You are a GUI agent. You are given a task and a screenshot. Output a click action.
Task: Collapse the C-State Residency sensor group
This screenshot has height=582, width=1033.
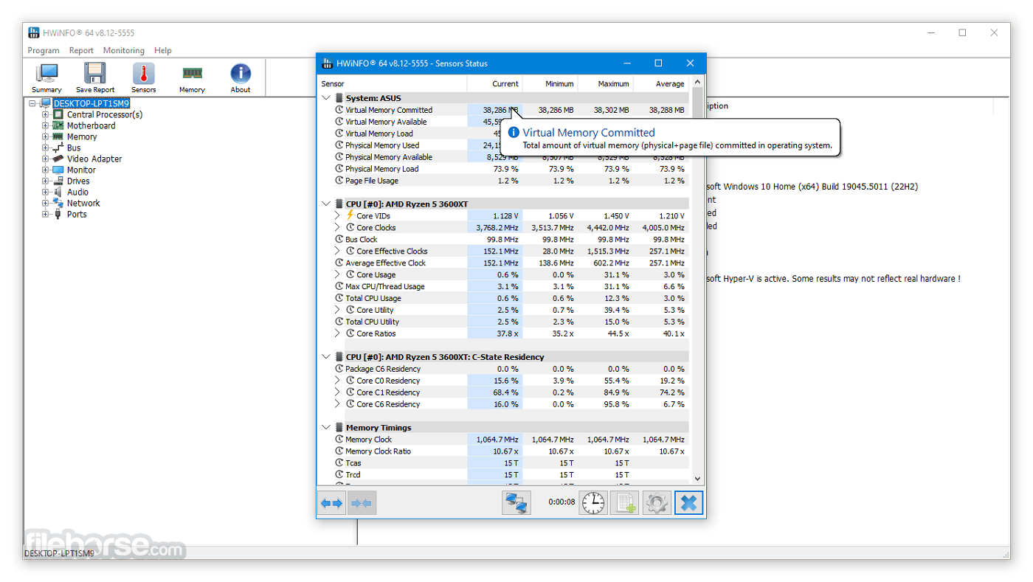(327, 357)
